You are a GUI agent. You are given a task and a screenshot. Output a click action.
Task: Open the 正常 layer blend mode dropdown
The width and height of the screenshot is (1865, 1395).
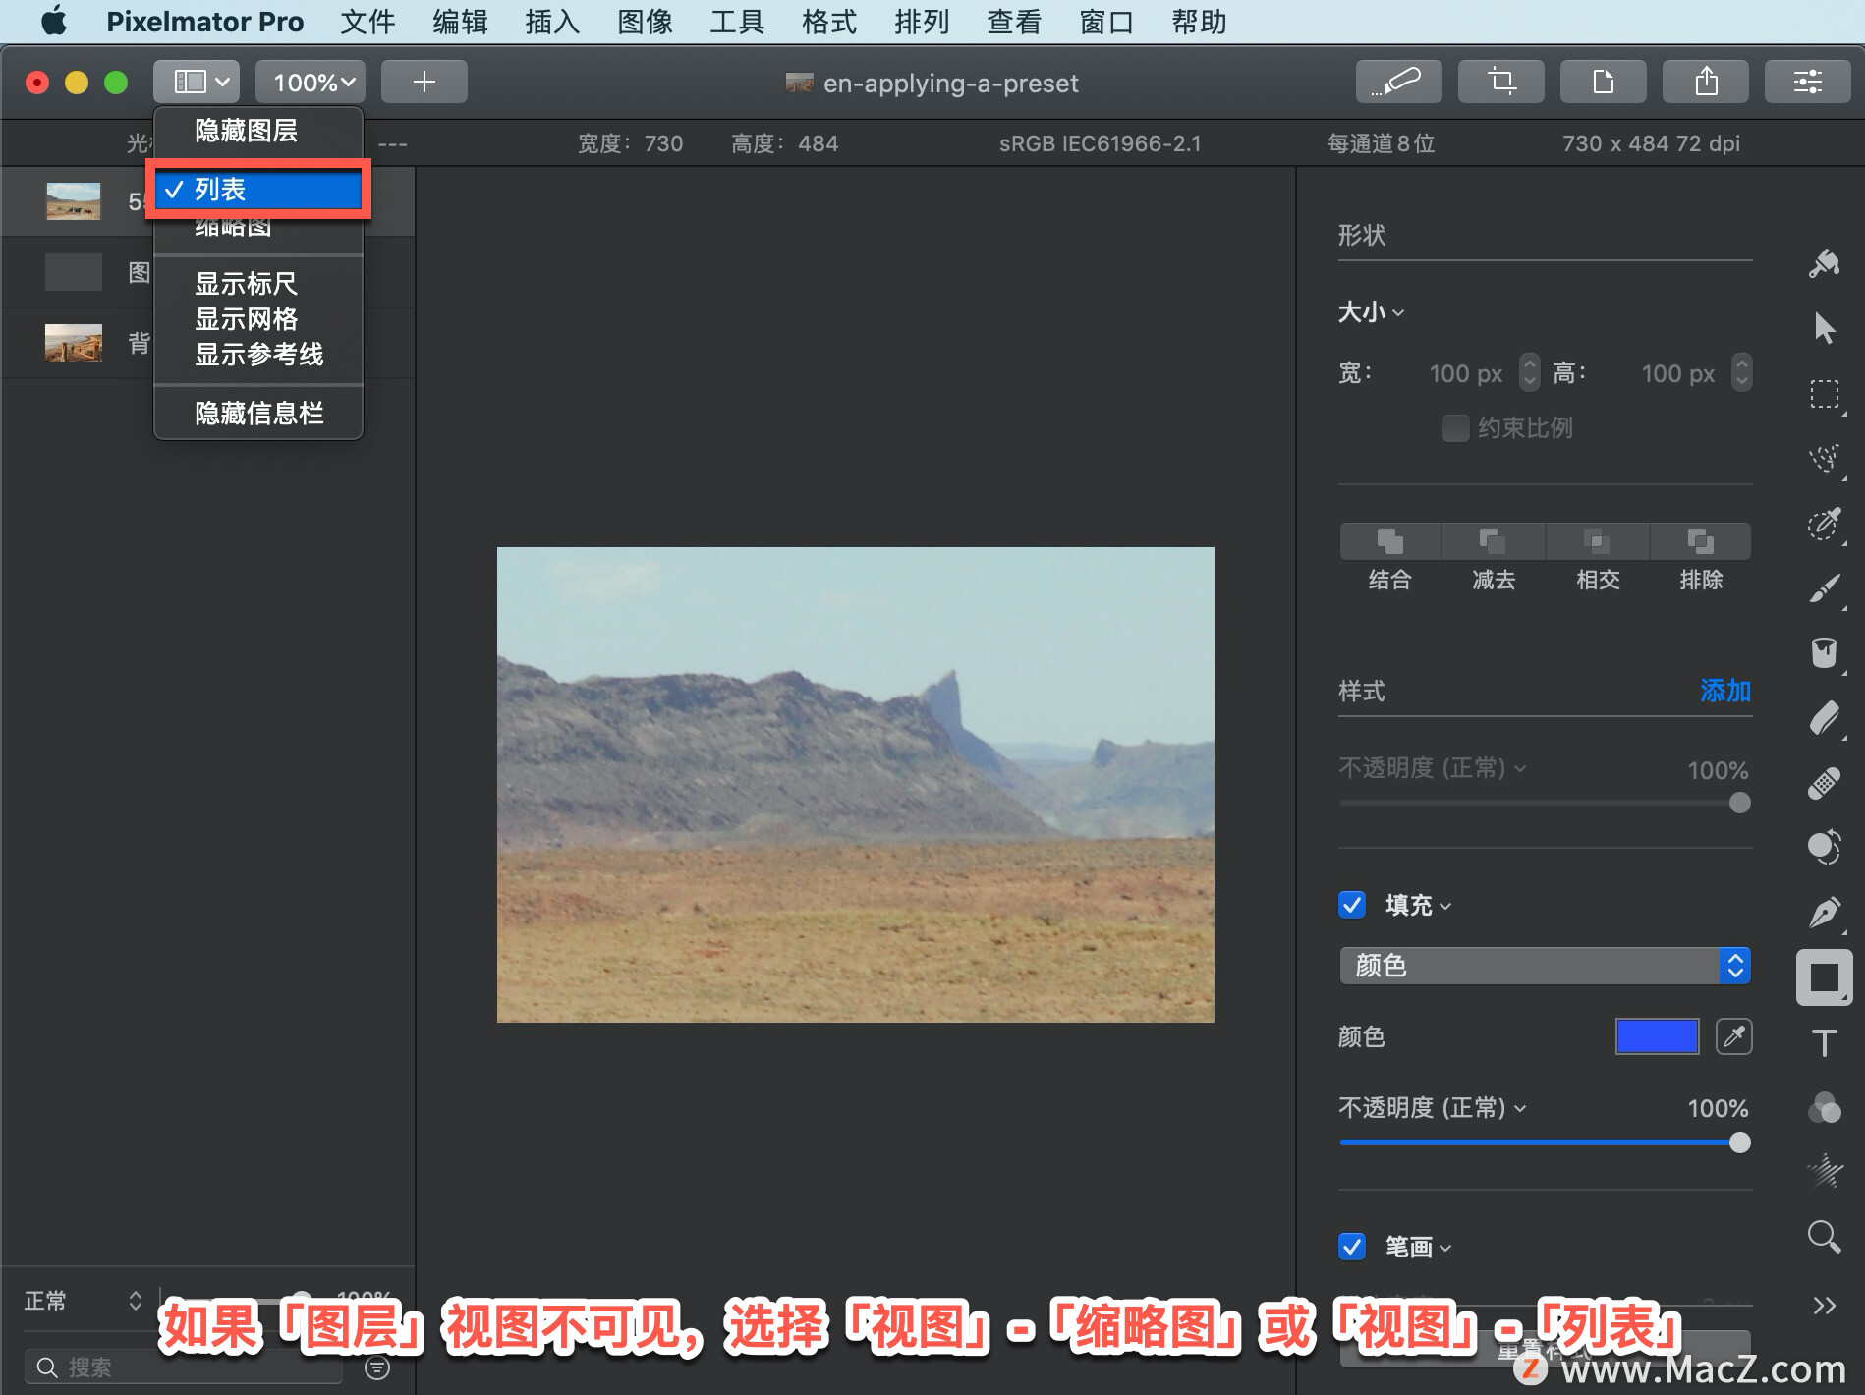click(x=84, y=1301)
